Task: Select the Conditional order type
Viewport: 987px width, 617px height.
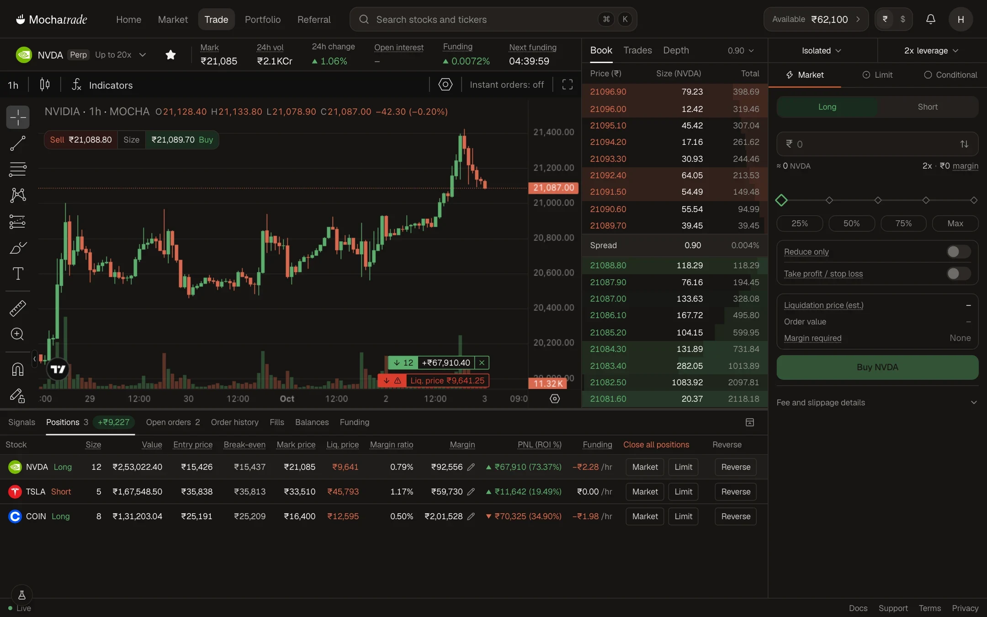Action: point(950,75)
